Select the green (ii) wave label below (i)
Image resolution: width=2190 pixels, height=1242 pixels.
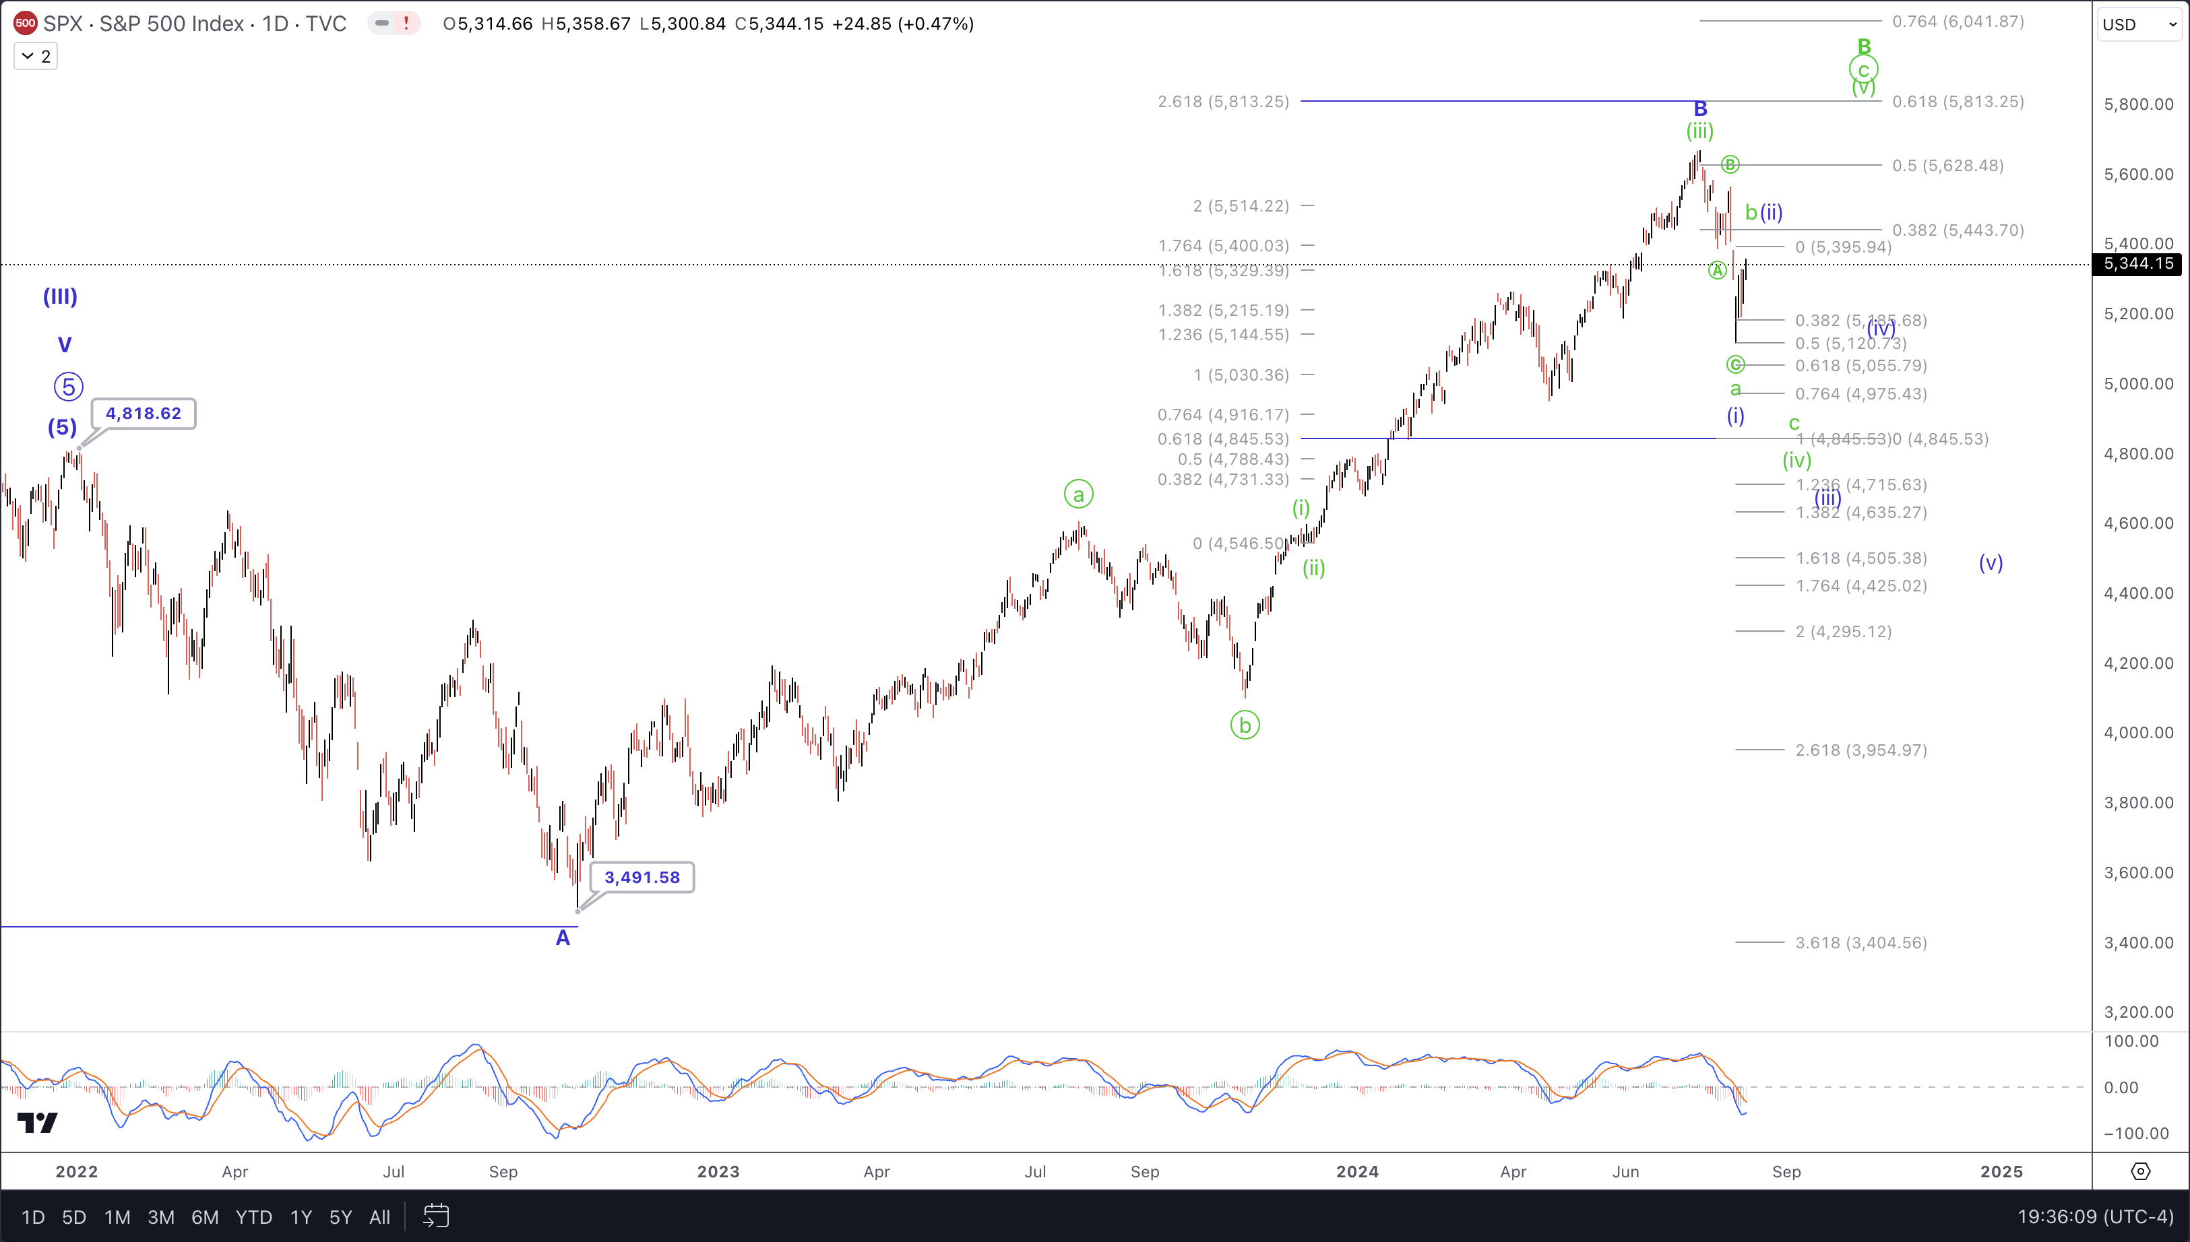coord(1314,568)
